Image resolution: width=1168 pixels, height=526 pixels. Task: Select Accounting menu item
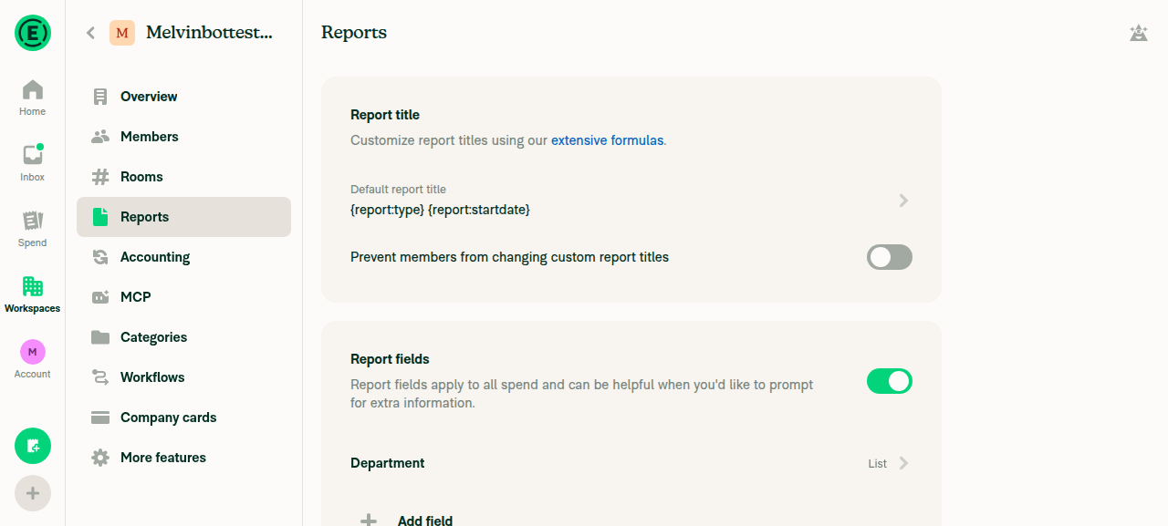(x=183, y=257)
